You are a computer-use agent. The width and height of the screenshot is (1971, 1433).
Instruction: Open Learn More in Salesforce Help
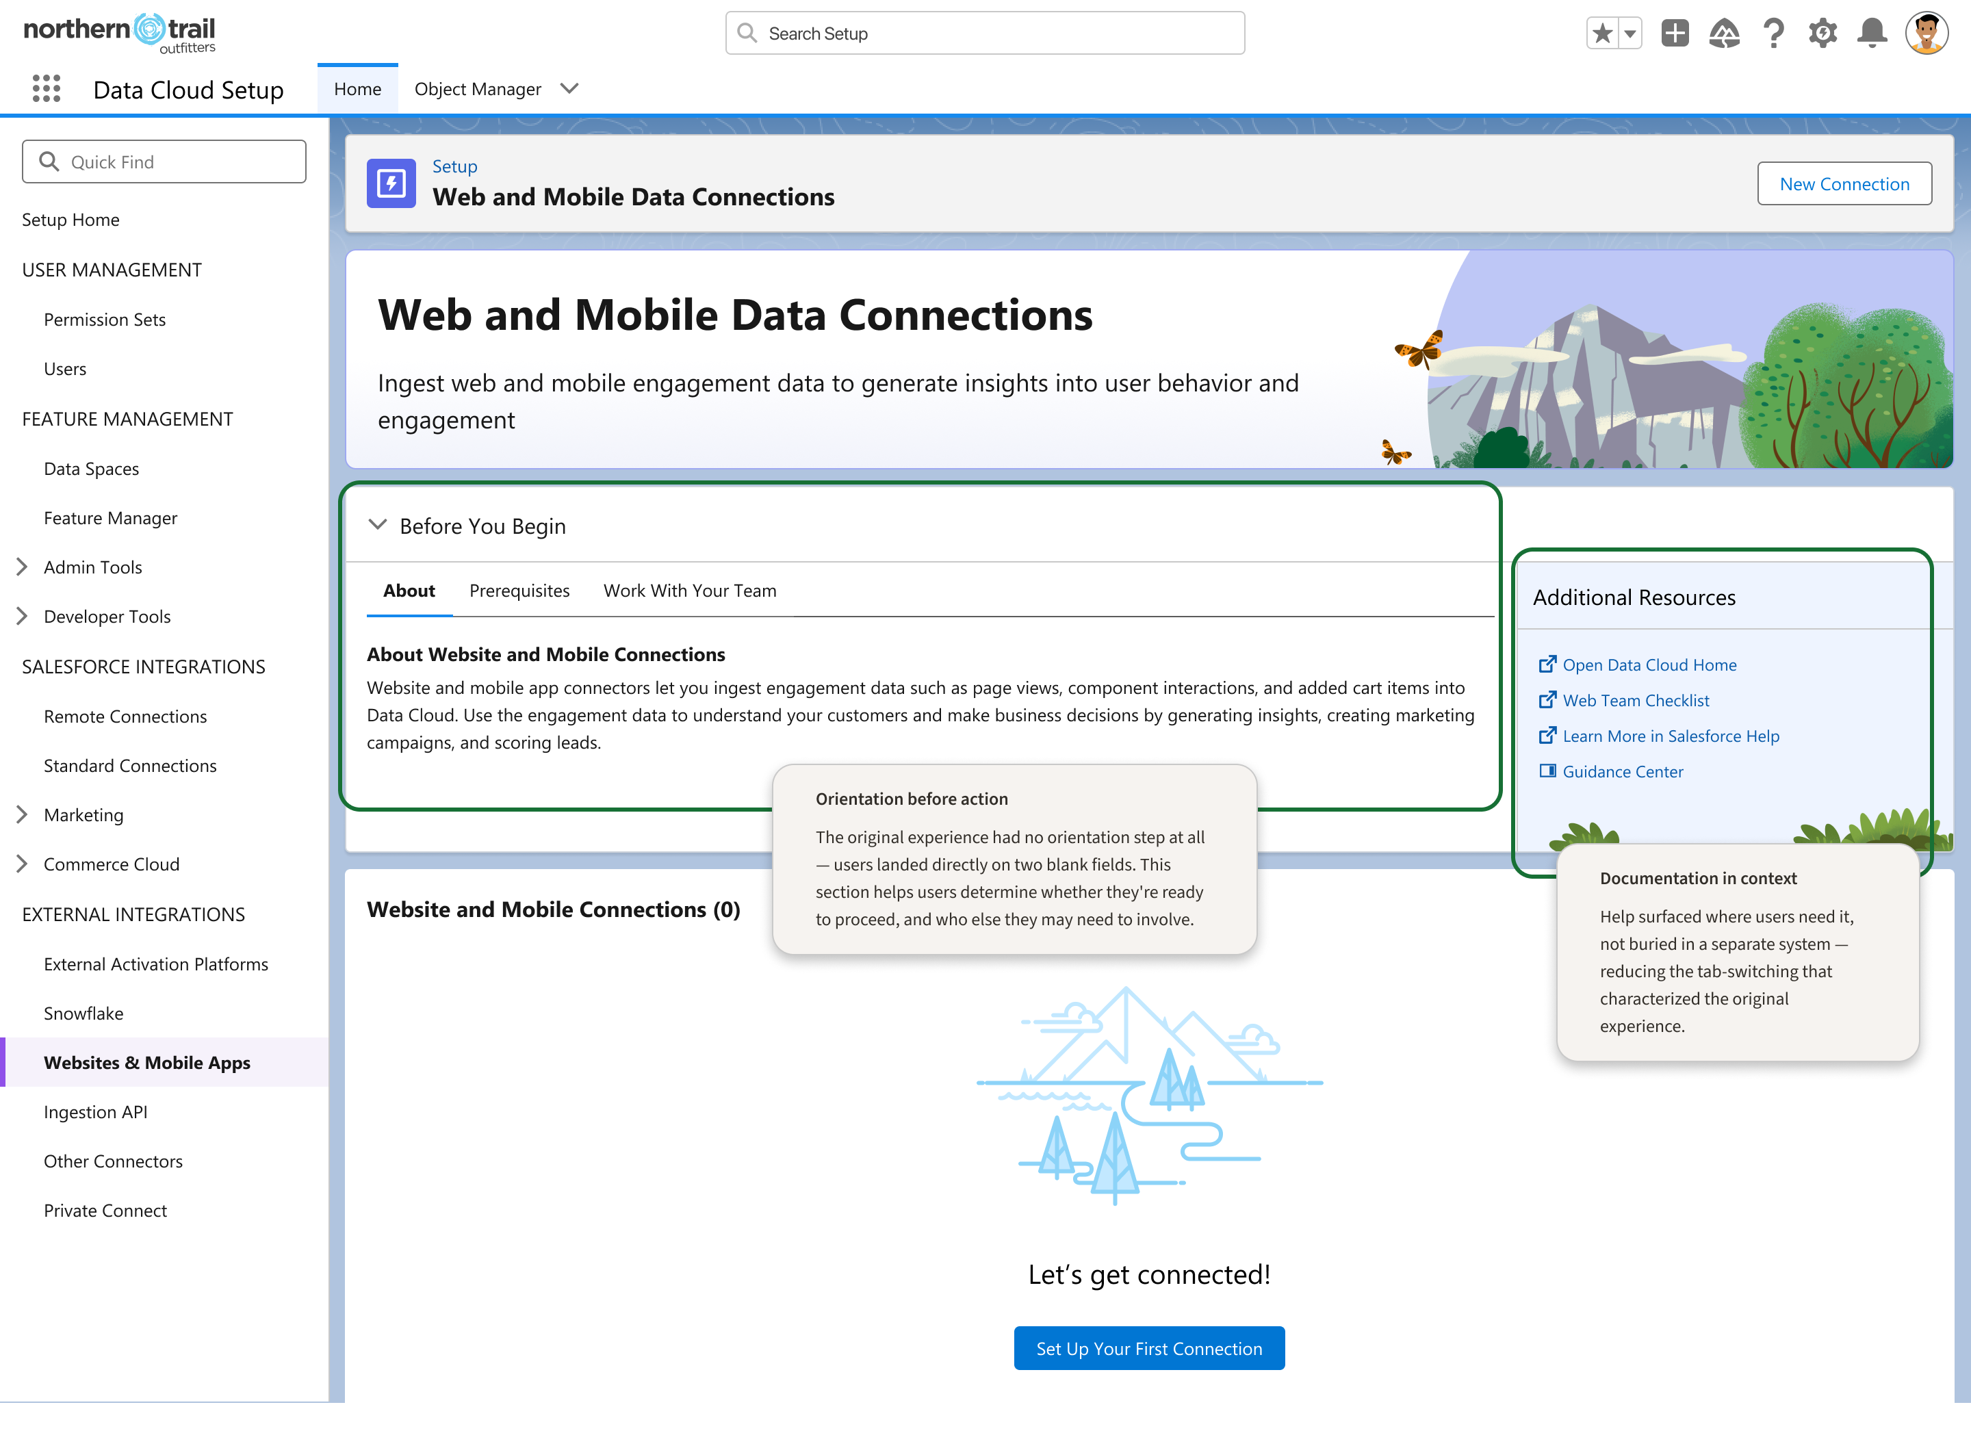click(x=1671, y=736)
